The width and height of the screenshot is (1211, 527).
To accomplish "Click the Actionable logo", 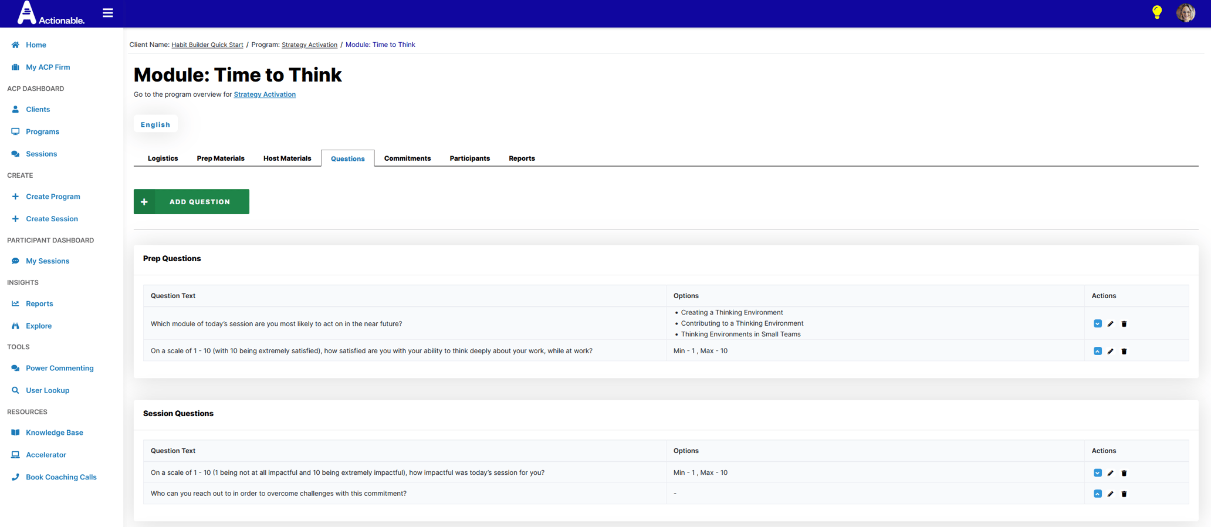I will (51, 13).
